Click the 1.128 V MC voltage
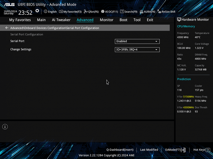This screenshot has height=159, width=213. (x=182, y=70)
